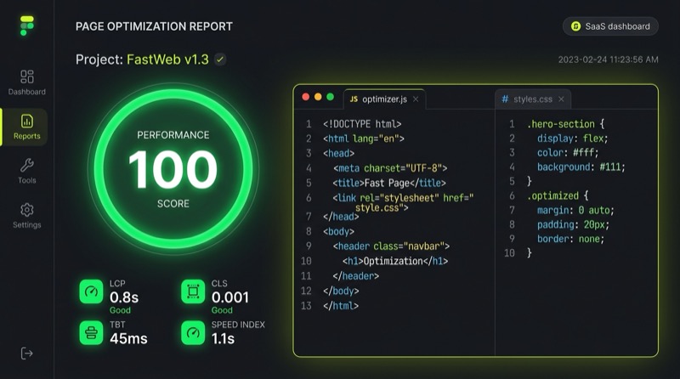The image size is (680, 379).
Task: Click the <!DOCTYPE html> code line
Action: (362, 124)
